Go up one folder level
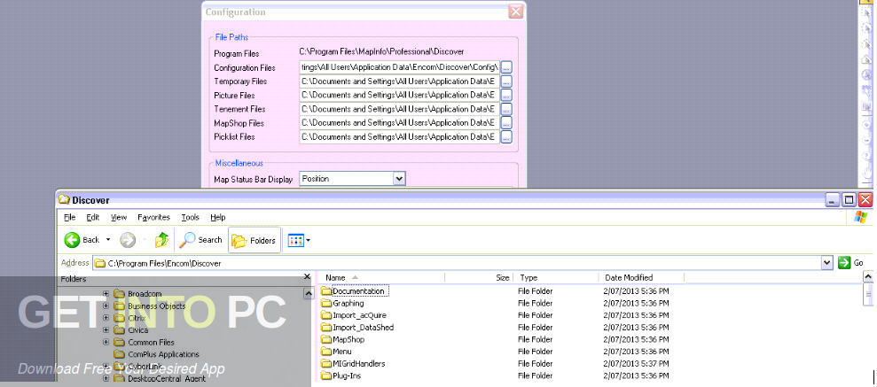Screen dimensions: 877x387 click(162, 240)
